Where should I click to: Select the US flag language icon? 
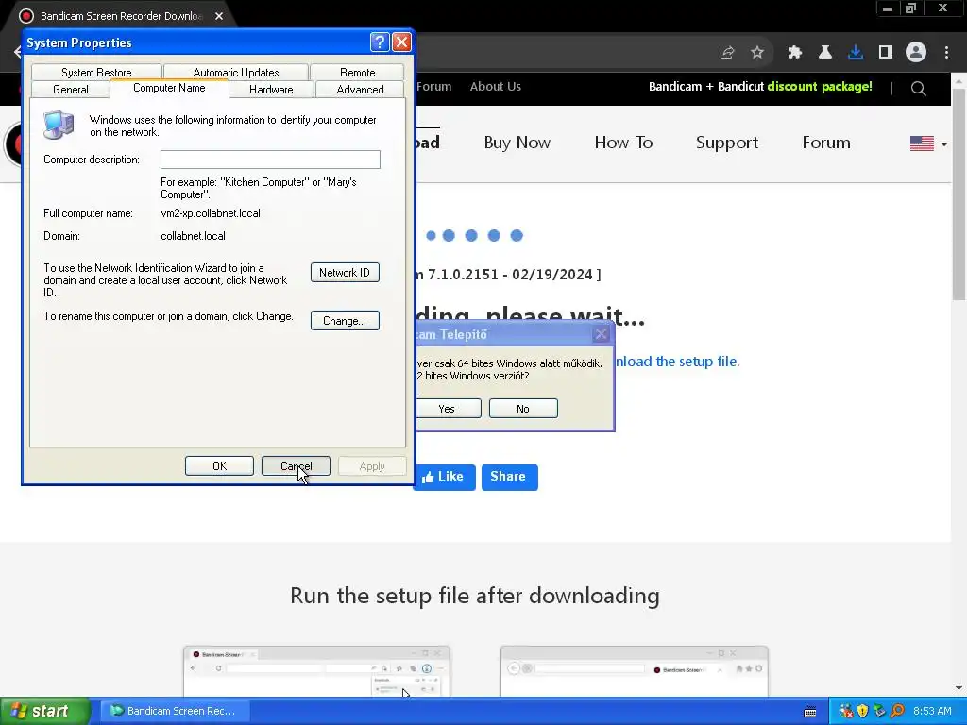pyautogui.click(x=922, y=143)
